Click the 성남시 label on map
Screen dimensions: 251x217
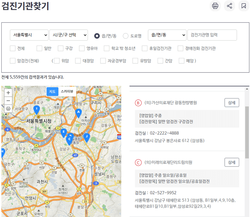point(100,174)
